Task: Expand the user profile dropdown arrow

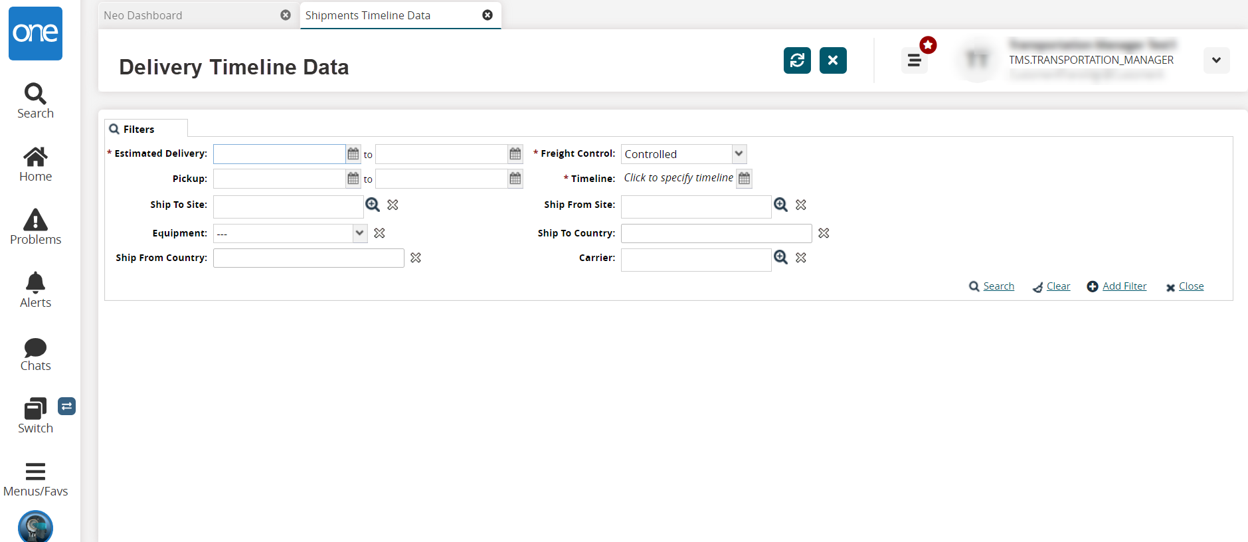Action: [1216, 60]
